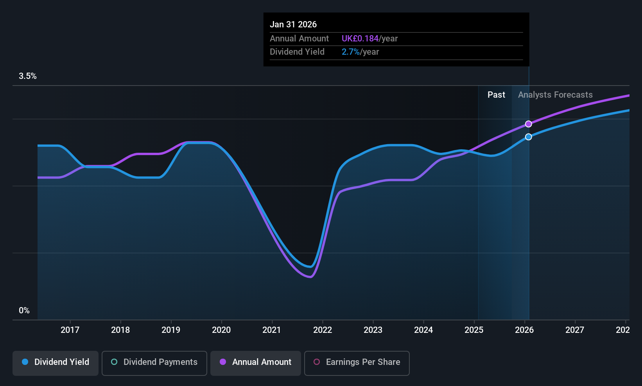Click the Analysts Forecasts region label
Screen dimensions: 642x386
pos(555,95)
